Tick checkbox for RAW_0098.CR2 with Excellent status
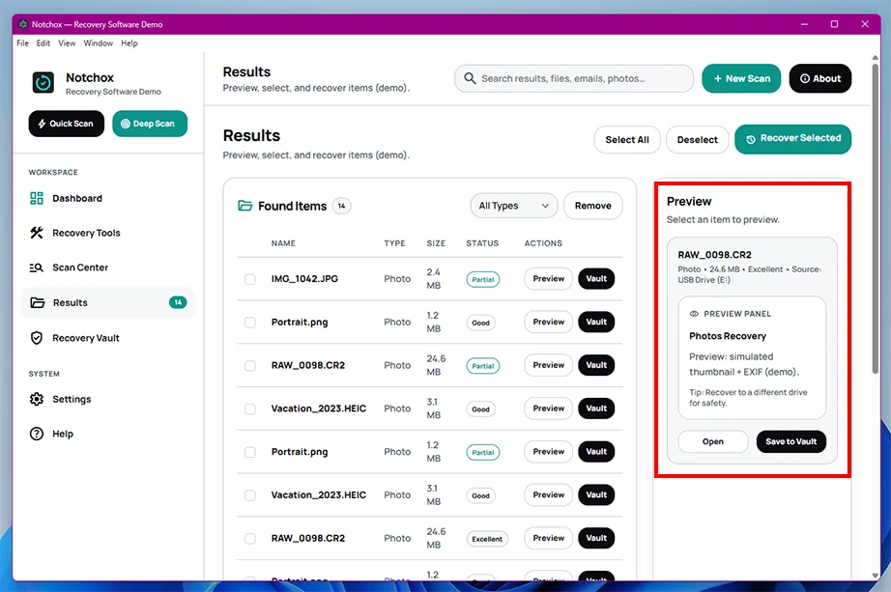 click(250, 539)
